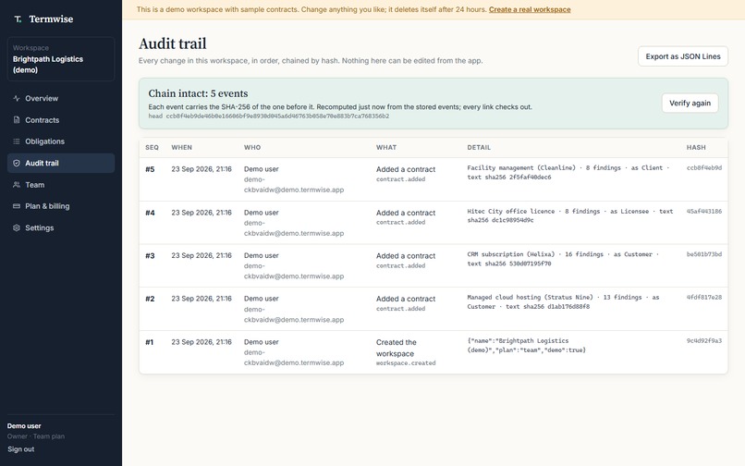Click Export as JSON Lines button
This screenshot has width=745, height=466.
[x=683, y=56]
